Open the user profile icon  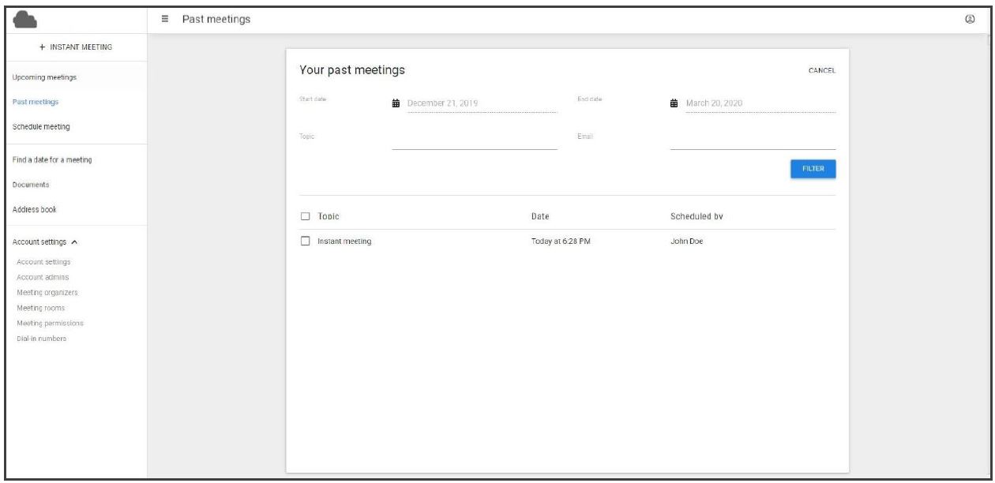coord(967,19)
